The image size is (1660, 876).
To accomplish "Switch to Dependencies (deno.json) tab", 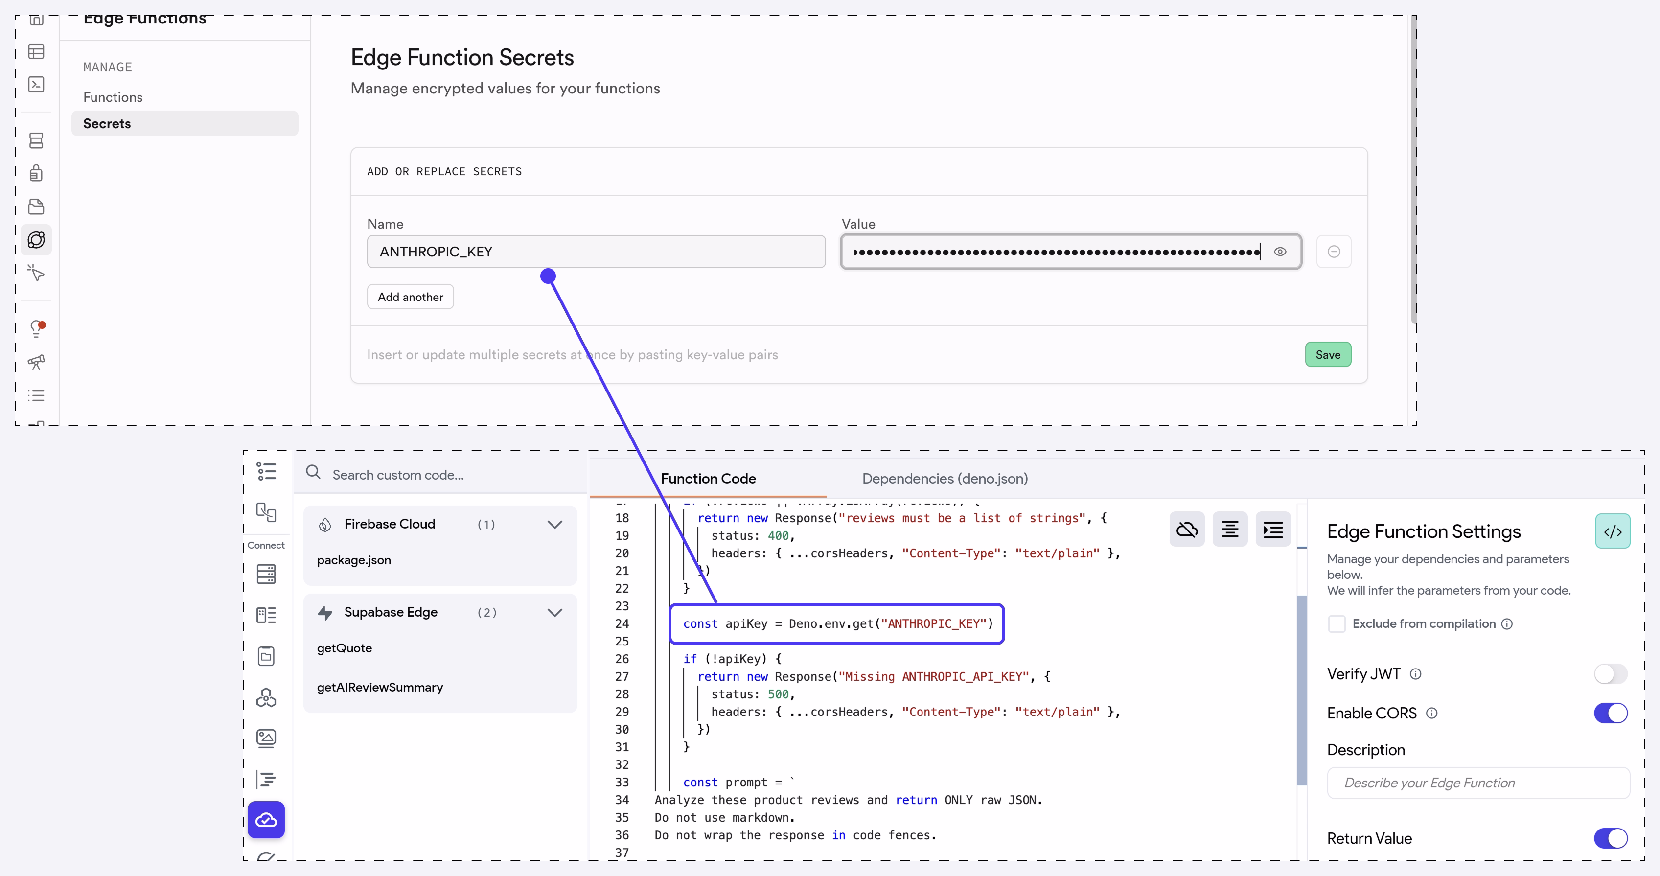I will 945,478.
